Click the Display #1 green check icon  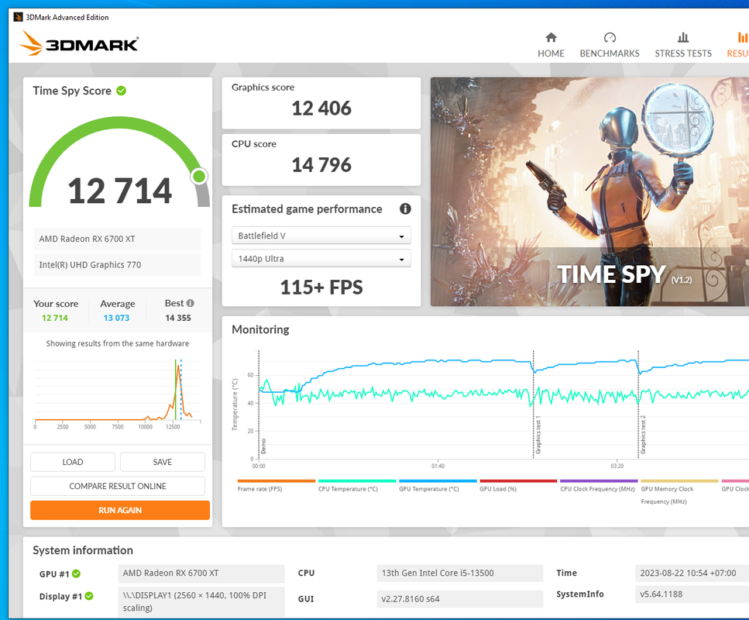click(89, 596)
